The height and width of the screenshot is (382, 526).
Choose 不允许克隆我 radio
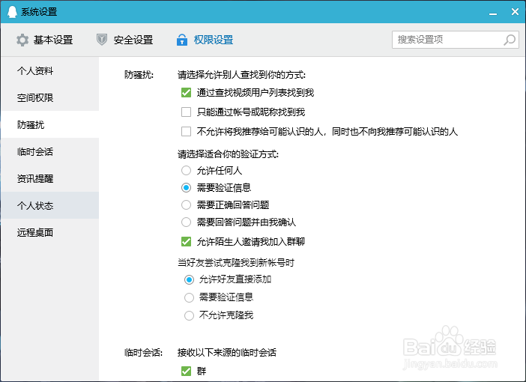190,315
